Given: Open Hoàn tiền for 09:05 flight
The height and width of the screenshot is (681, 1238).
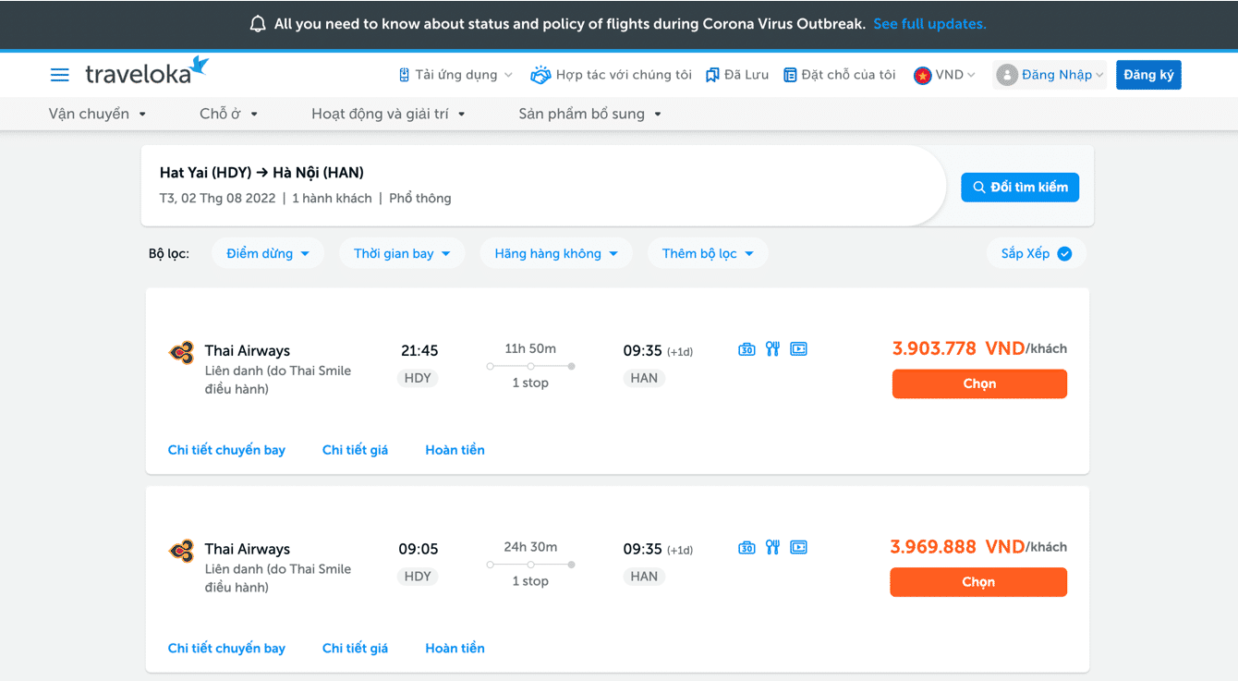Looking at the screenshot, I should [455, 649].
